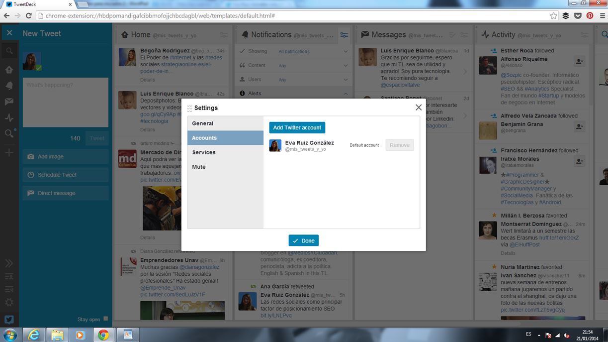Toggle the Stay open checkbox

(x=105, y=319)
